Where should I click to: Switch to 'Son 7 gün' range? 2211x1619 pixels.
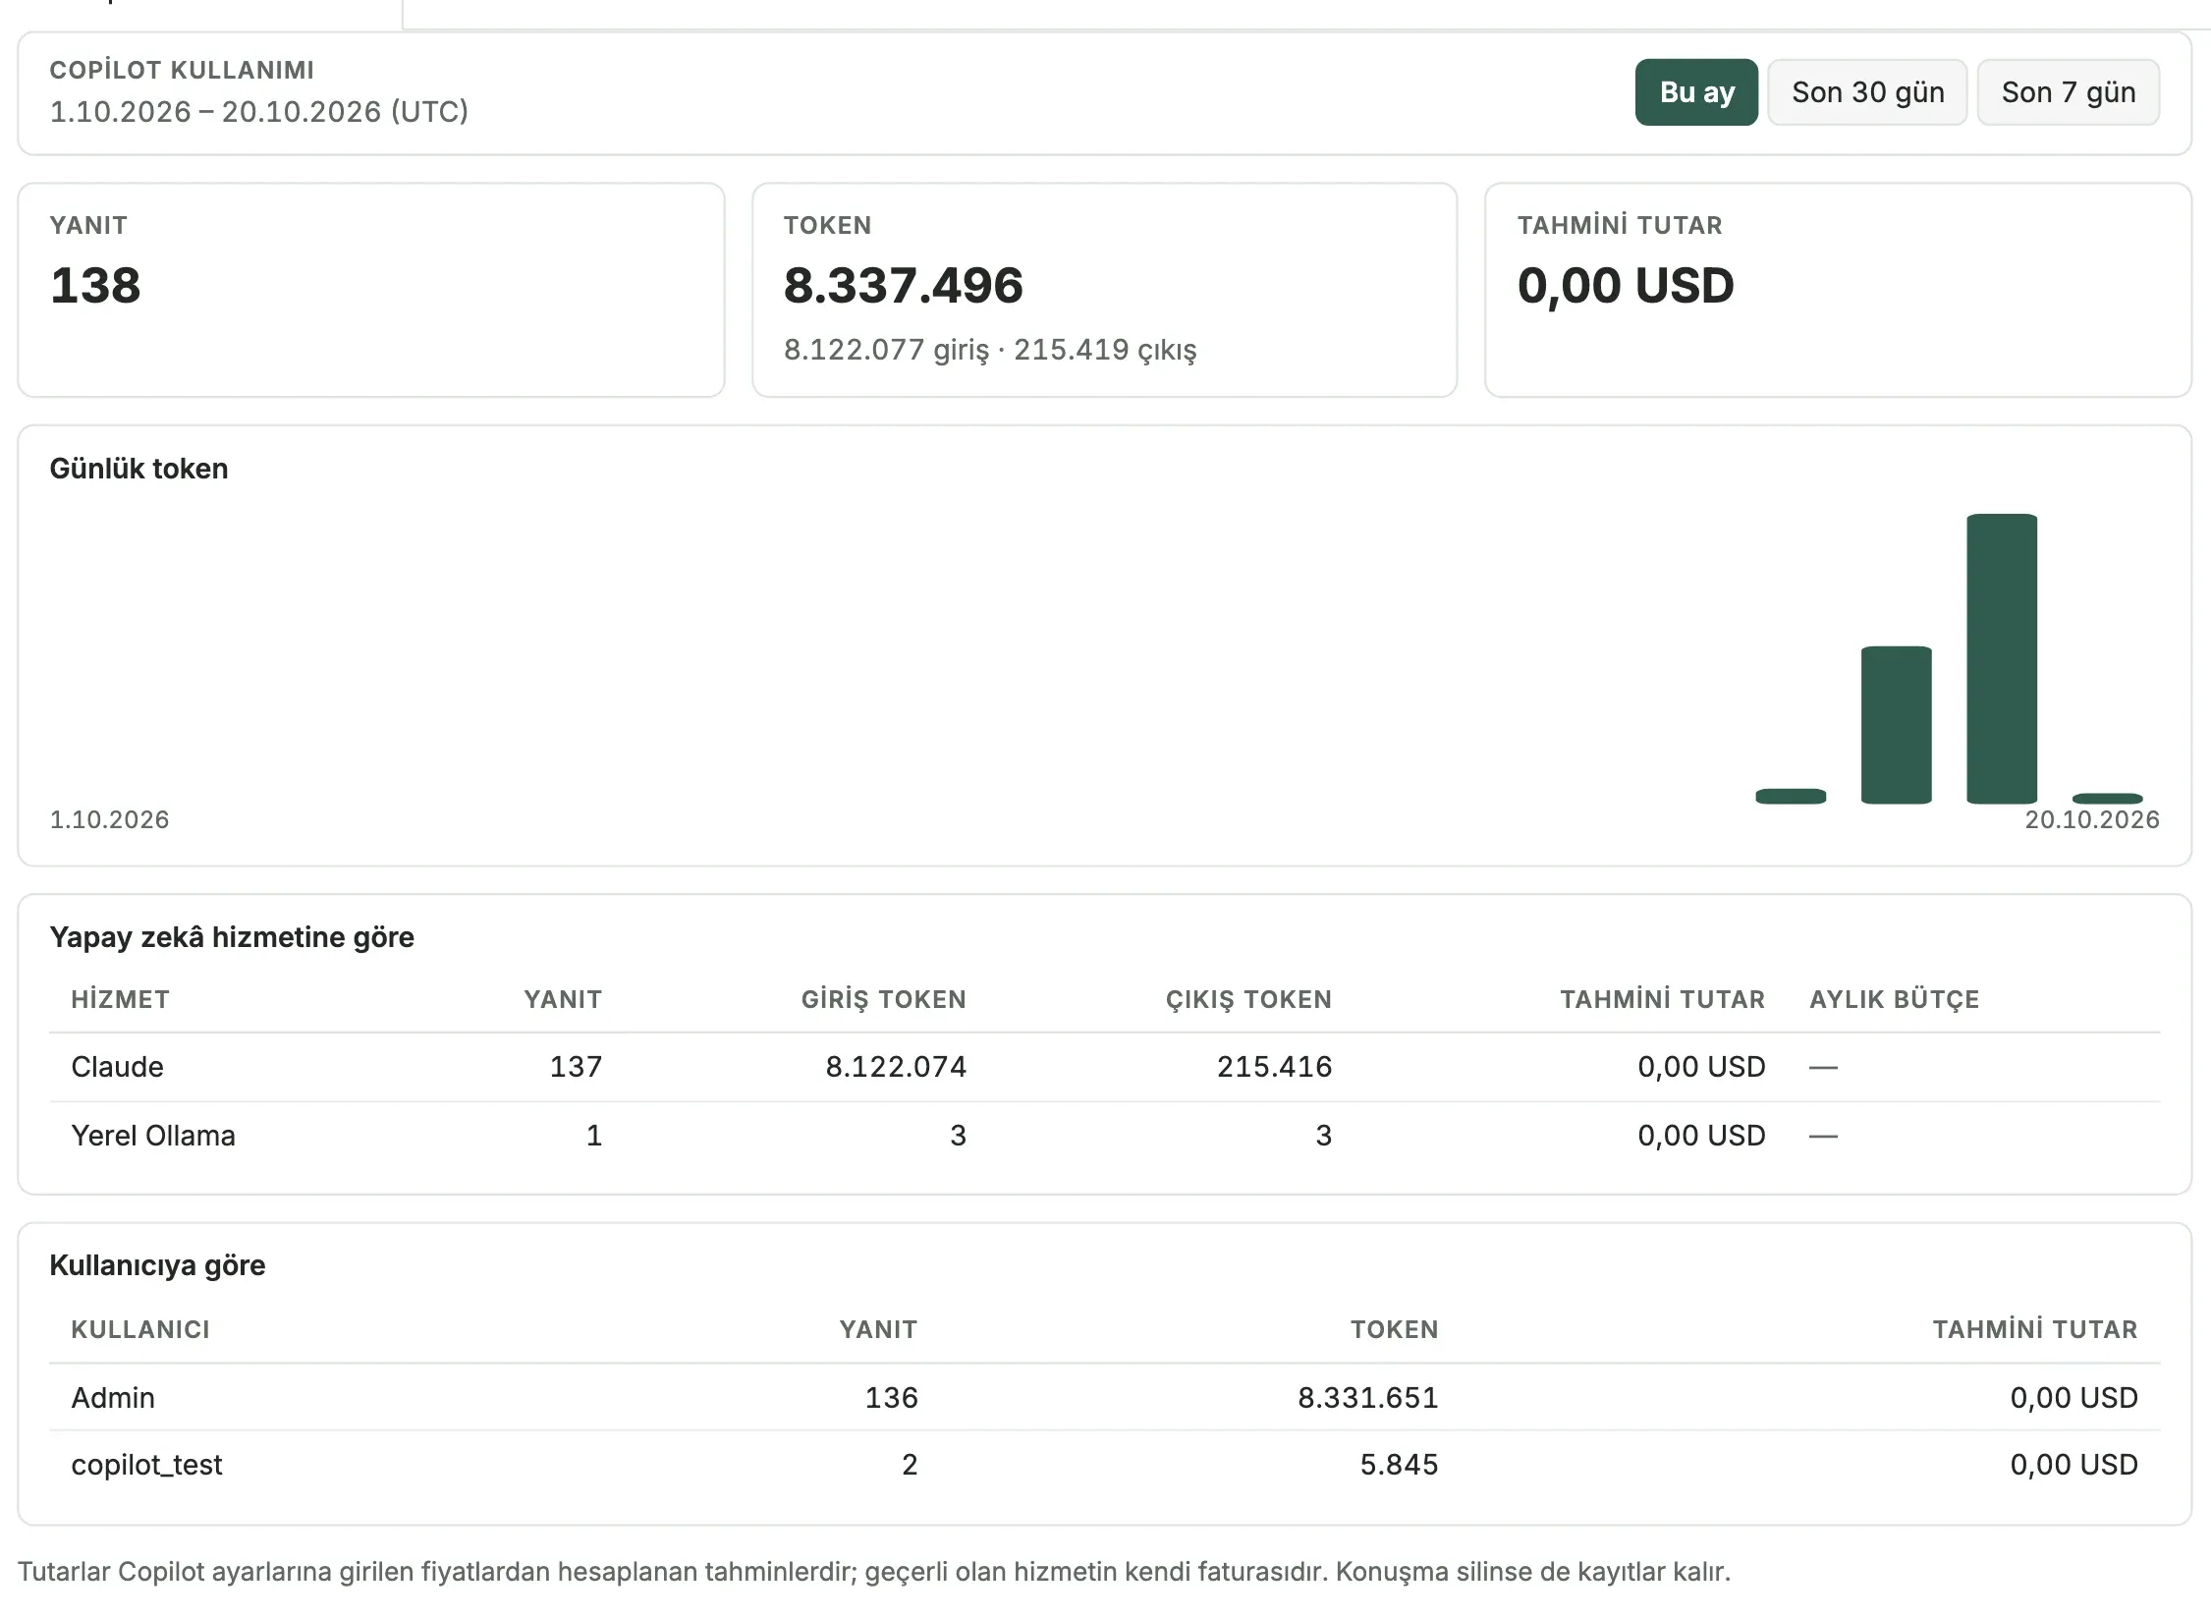(x=2069, y=92)
